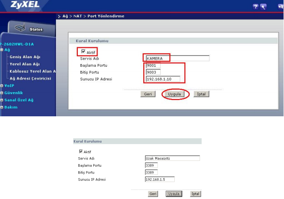
Task: Click İptal button in the lower form
Action: (x=196, y=194)
